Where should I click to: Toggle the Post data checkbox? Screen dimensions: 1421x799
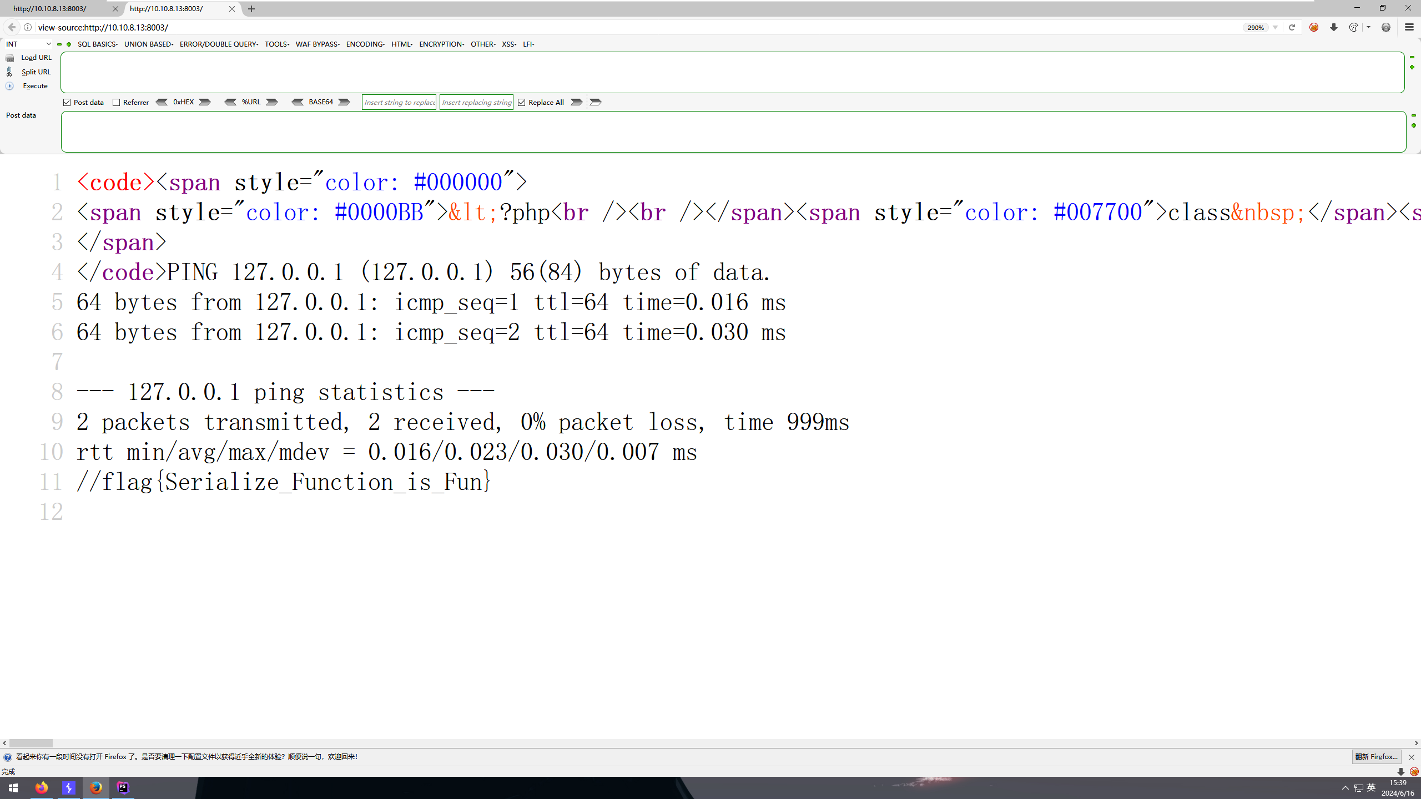pos(67,103)
